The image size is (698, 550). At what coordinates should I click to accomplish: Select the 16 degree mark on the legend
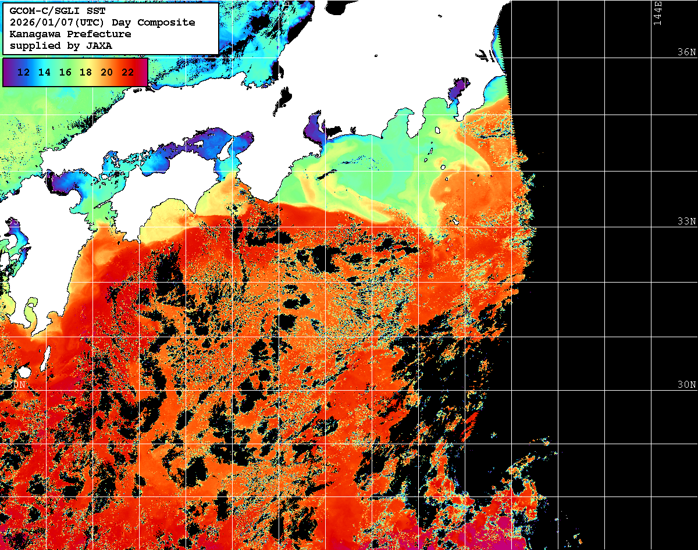point(65,73)
